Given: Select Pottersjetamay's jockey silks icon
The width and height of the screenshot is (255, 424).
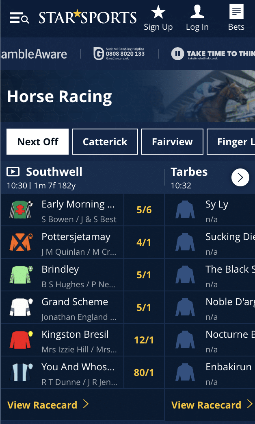Looking at the screenshot, I should pyautogui.click(x=21, y=242).
